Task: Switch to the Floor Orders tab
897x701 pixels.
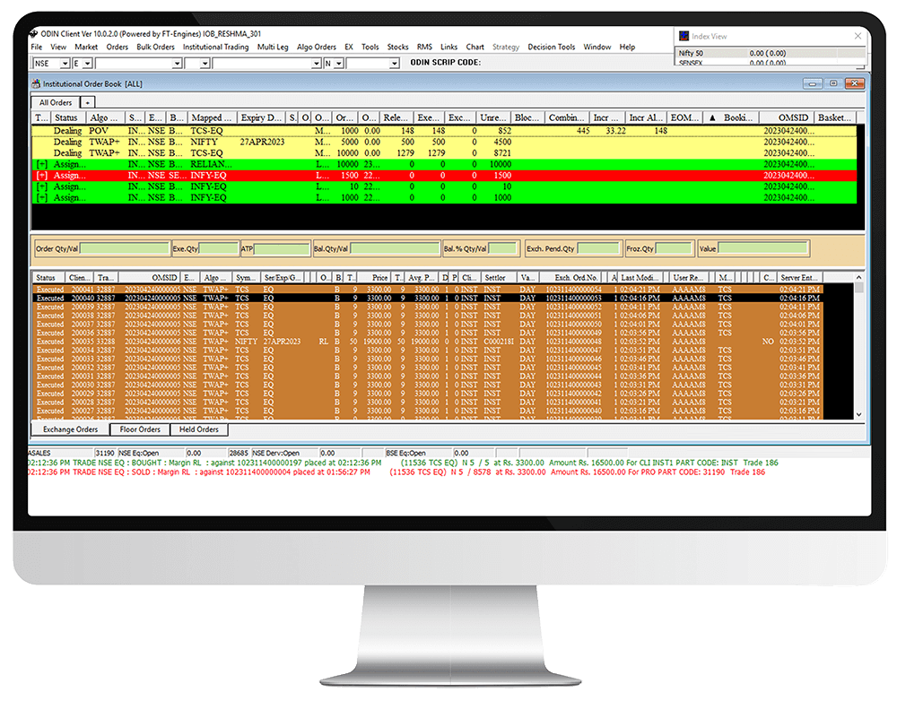Action: pyautogui.click(x=140, y=429)
